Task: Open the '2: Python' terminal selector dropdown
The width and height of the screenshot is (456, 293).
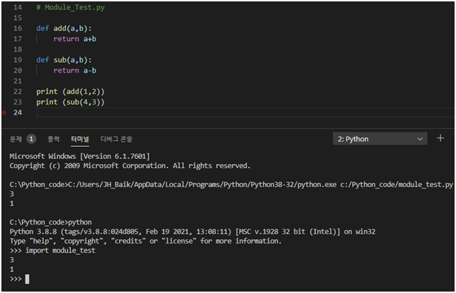Action: click(380, 139)
